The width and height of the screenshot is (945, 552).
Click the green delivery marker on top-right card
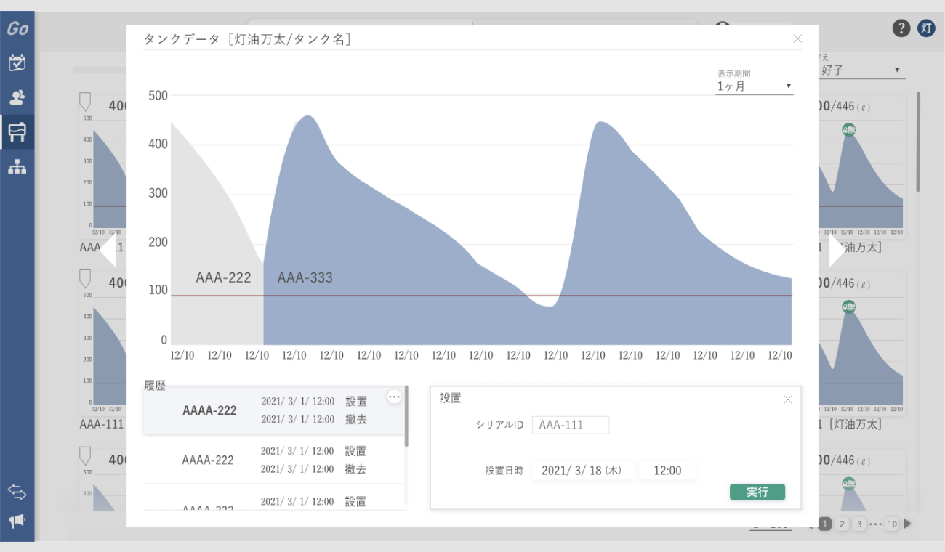[848, 129]
